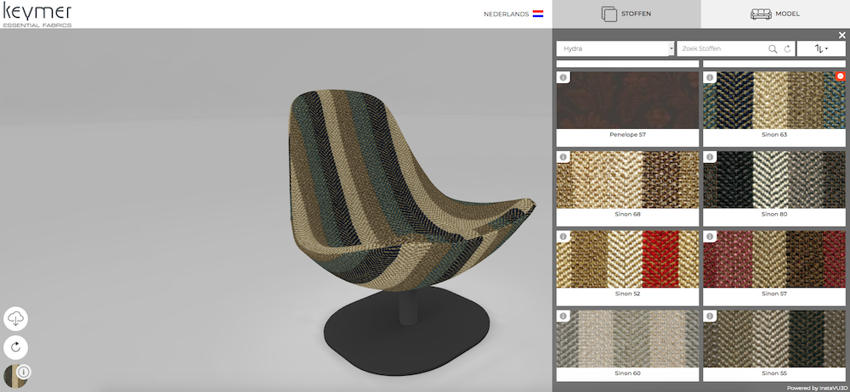Click the Sinon 80 label text
The height and width of the screenshot is (392, 850).
click(x=774, y=215)
